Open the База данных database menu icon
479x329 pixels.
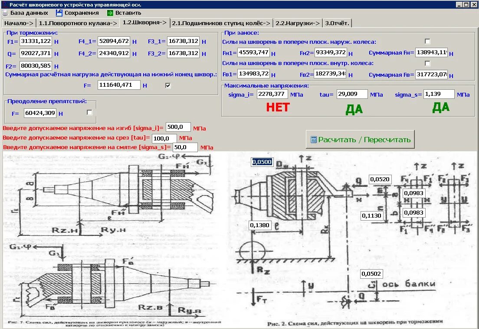coord(5,13)
